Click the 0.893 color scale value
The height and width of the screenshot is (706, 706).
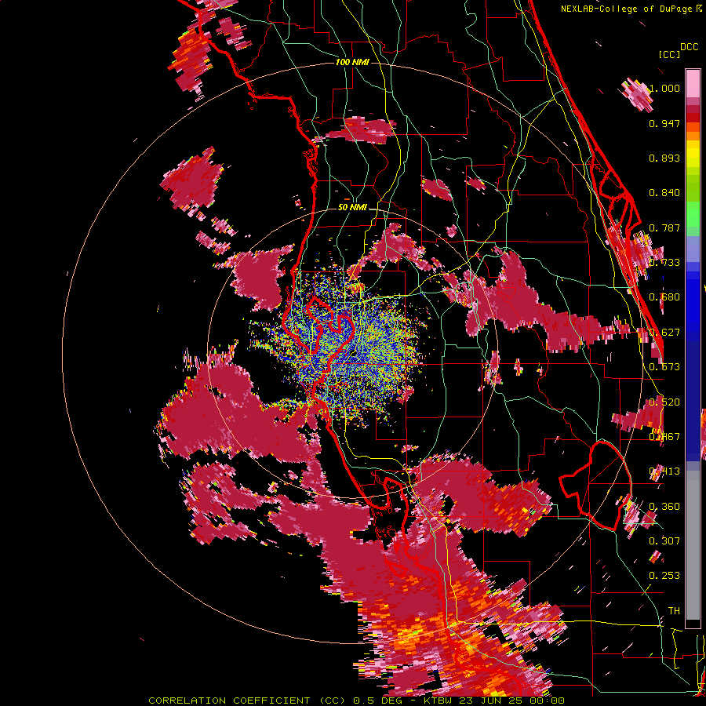[664, 158]
